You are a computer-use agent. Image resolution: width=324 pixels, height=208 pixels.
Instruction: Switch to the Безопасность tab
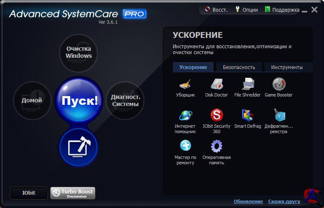[239, 67]
